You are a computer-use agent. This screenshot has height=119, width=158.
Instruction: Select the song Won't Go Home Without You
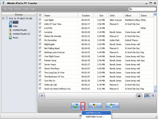pos(58,89)
